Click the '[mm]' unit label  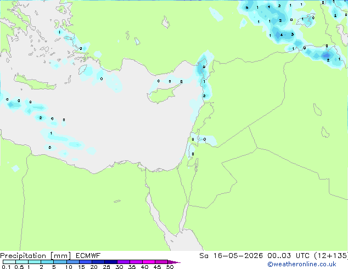tap(60, 256)
